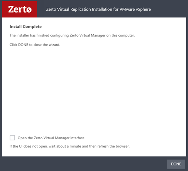The image size is (188, 171).
Task: Click the 'Open the Zerto Virtual Manager interface' label
Action: pyautogui.click(x=51, y=138)
